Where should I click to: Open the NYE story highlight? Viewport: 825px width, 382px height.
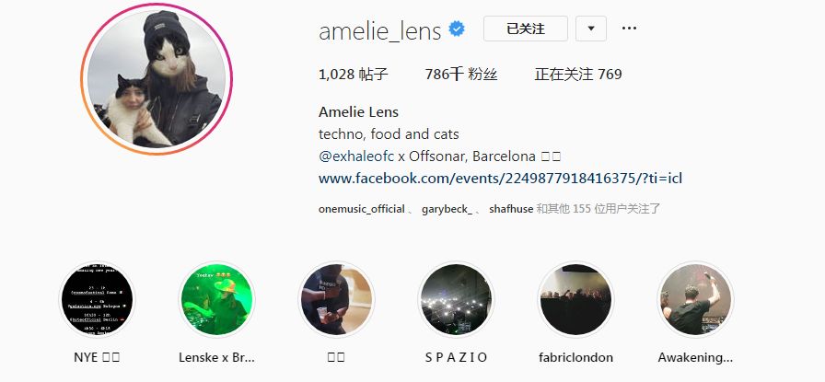click(x=97, y=299)
